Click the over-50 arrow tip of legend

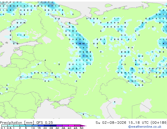click(84, 126)
